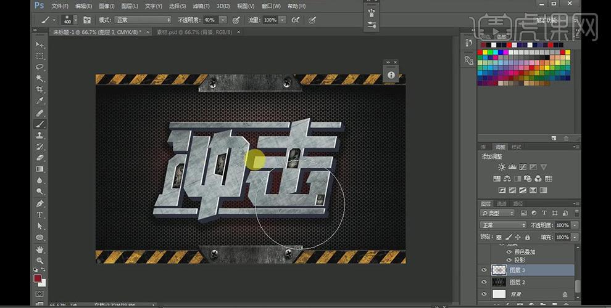This screenshot has height=308, width=611.
Task: Open the 滤镜(T) menu
Action: coord(202,6)
